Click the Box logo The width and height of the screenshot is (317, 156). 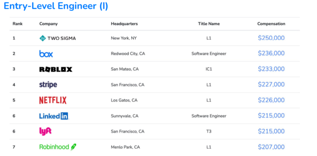pyautogui.click(x=46, y=54)
